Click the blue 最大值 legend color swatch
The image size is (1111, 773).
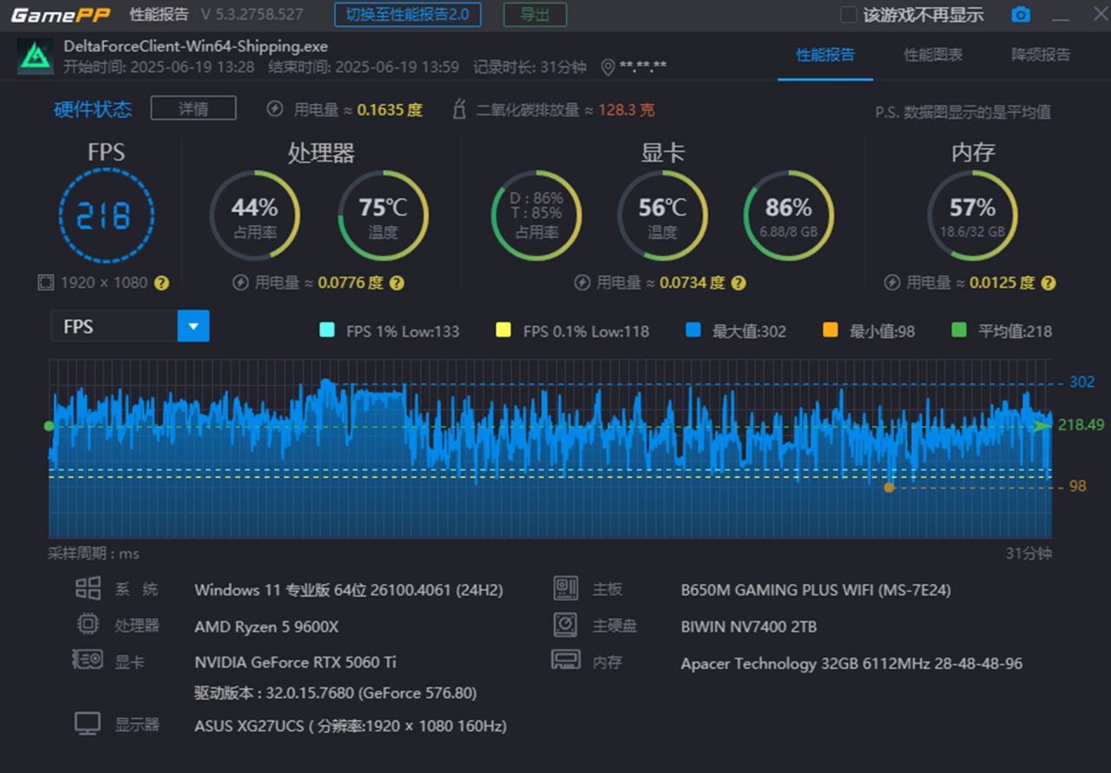693,330
